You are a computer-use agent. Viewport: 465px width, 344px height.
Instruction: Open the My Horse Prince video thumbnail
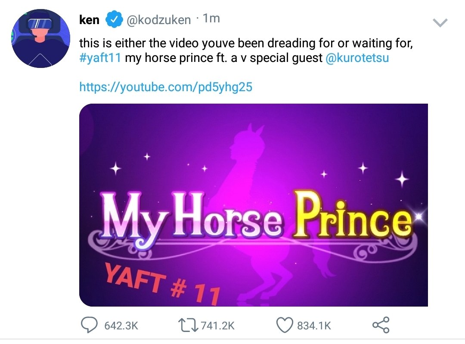(x=254, y=205)
